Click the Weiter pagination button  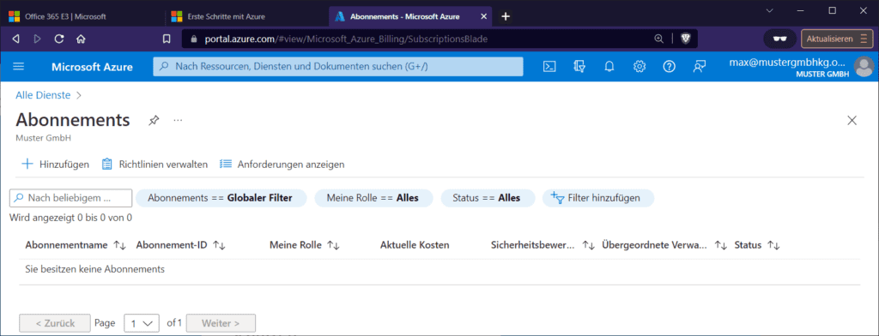[x=221, y=323]
